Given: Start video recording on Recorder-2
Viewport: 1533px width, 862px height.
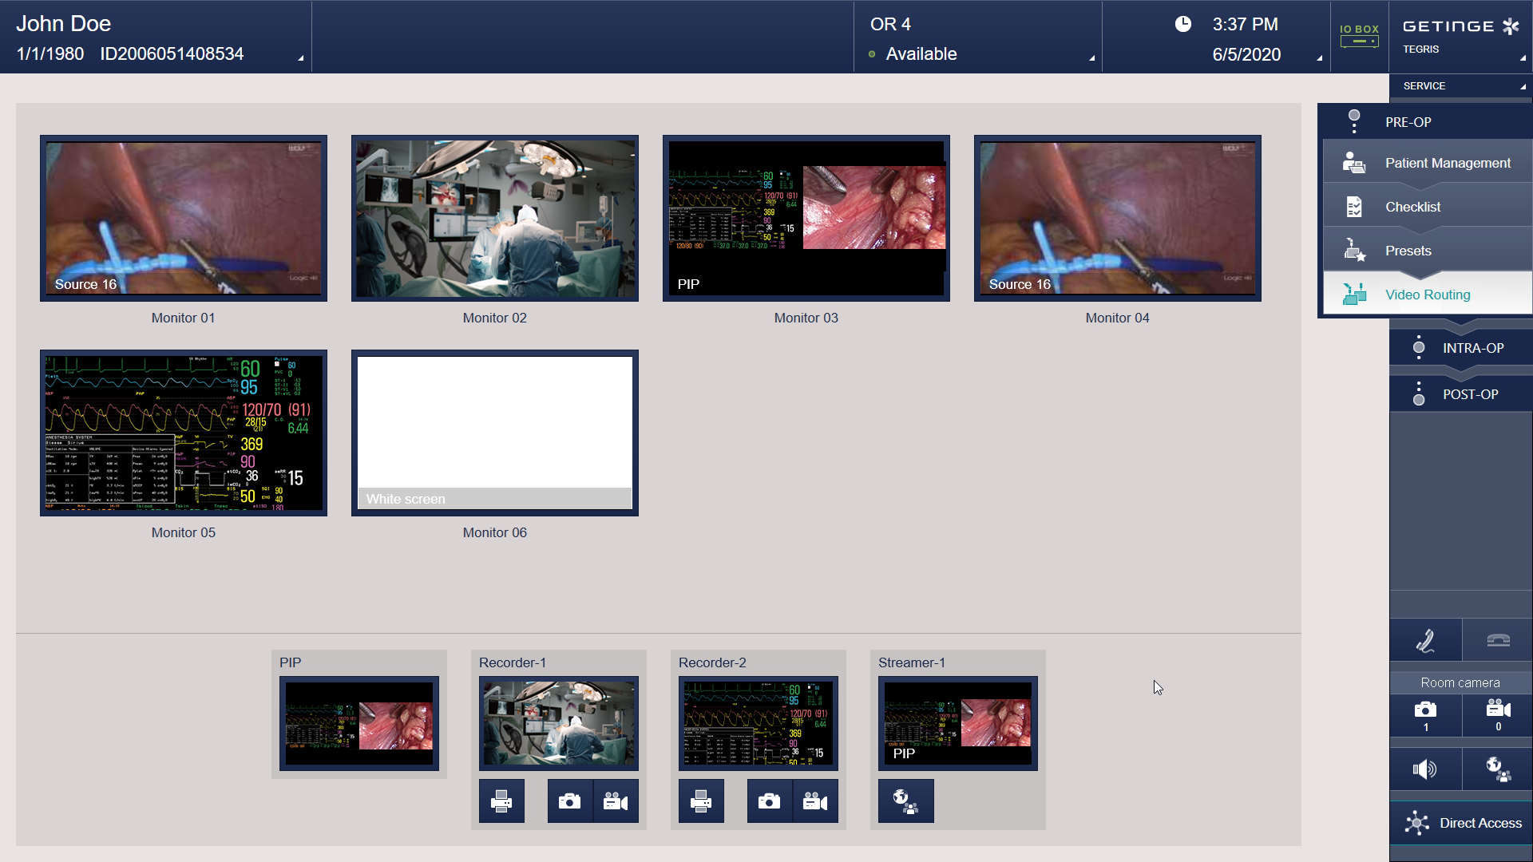Looking at the screenshot, I should click(x=815, y=801).
